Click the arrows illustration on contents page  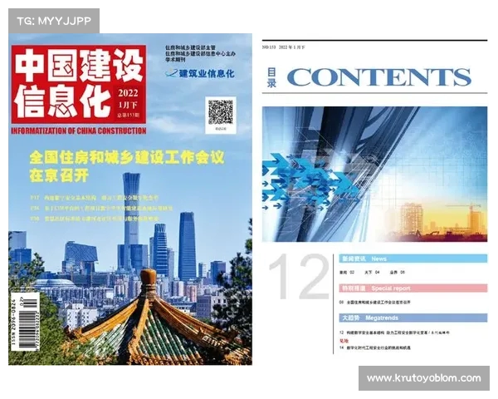pos(374,175)
